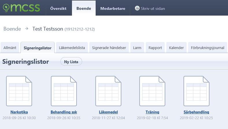The width and height of the screenshot is (228, 129).
Task: Click the Boende breadcrumb link
Action: click(12, 29)
